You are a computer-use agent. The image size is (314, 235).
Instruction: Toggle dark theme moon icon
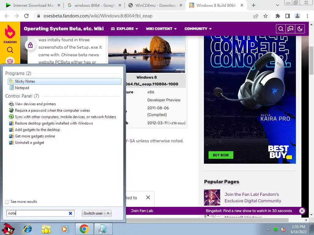click(x=300, y=29)
